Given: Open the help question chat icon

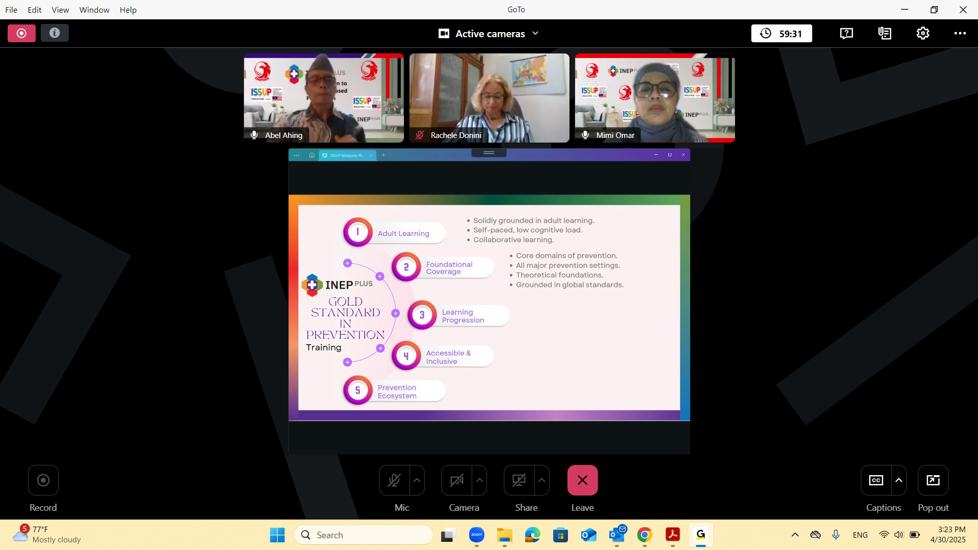Looking at the screenshot, I should tap(846, 34).
